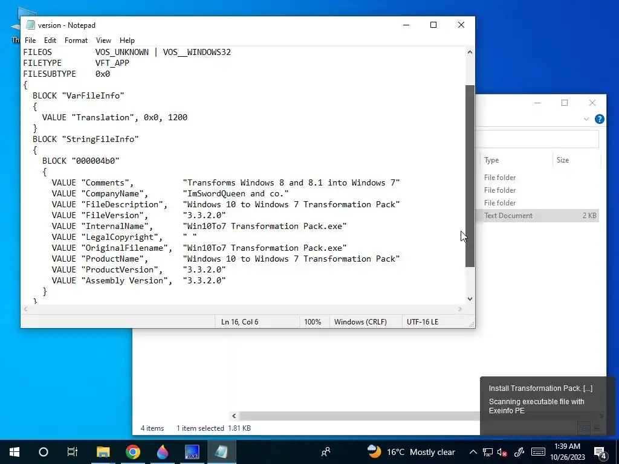Viewport: 619px width, 464px height.
Task: Click "4 items" in Explorer status bar
Action: tap(152, 428)
